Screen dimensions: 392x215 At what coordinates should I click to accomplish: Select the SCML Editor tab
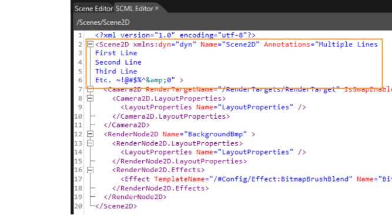click(135, 9)
